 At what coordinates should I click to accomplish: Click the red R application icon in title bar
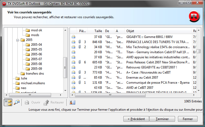[x=4, y=3]
